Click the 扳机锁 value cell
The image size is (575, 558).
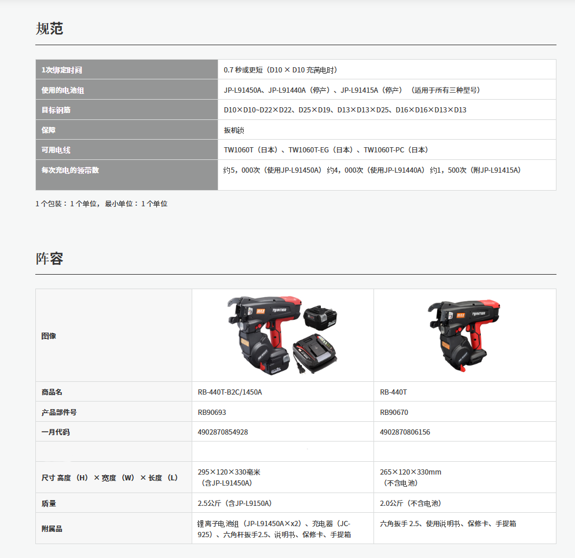(x=234, y=130)
